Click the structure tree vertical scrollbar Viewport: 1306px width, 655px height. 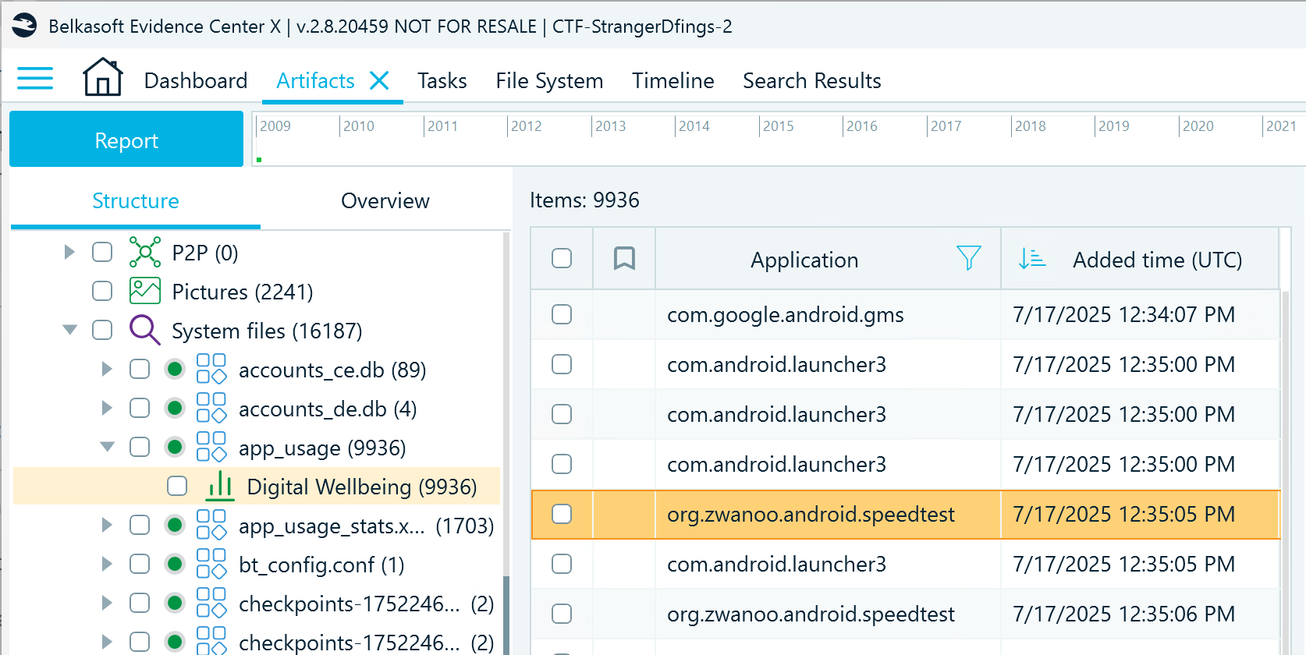(x=506, y=615)
